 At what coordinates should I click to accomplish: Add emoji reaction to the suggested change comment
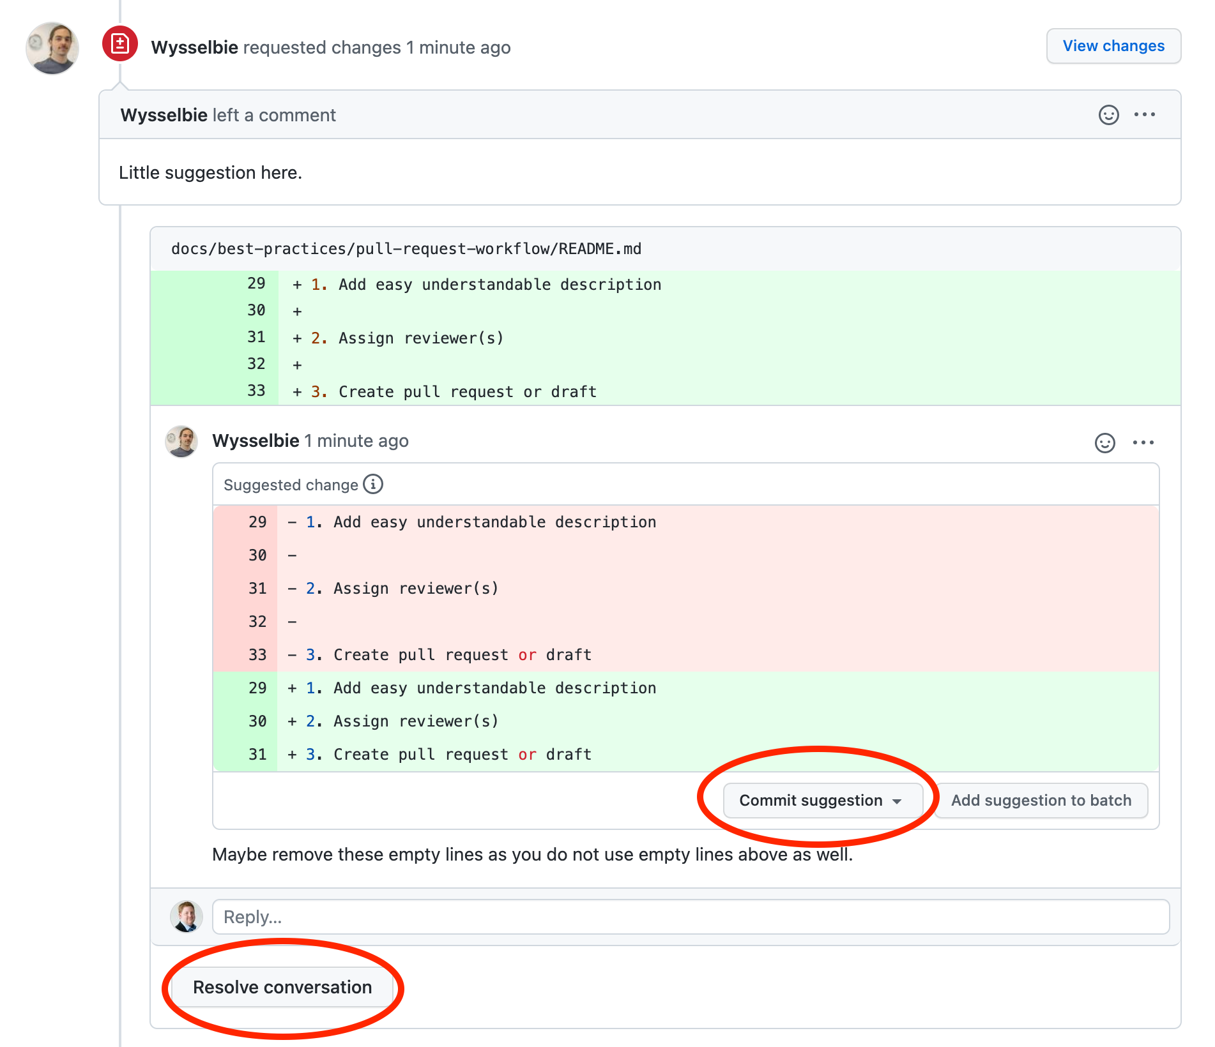[x=1104, y=442]
